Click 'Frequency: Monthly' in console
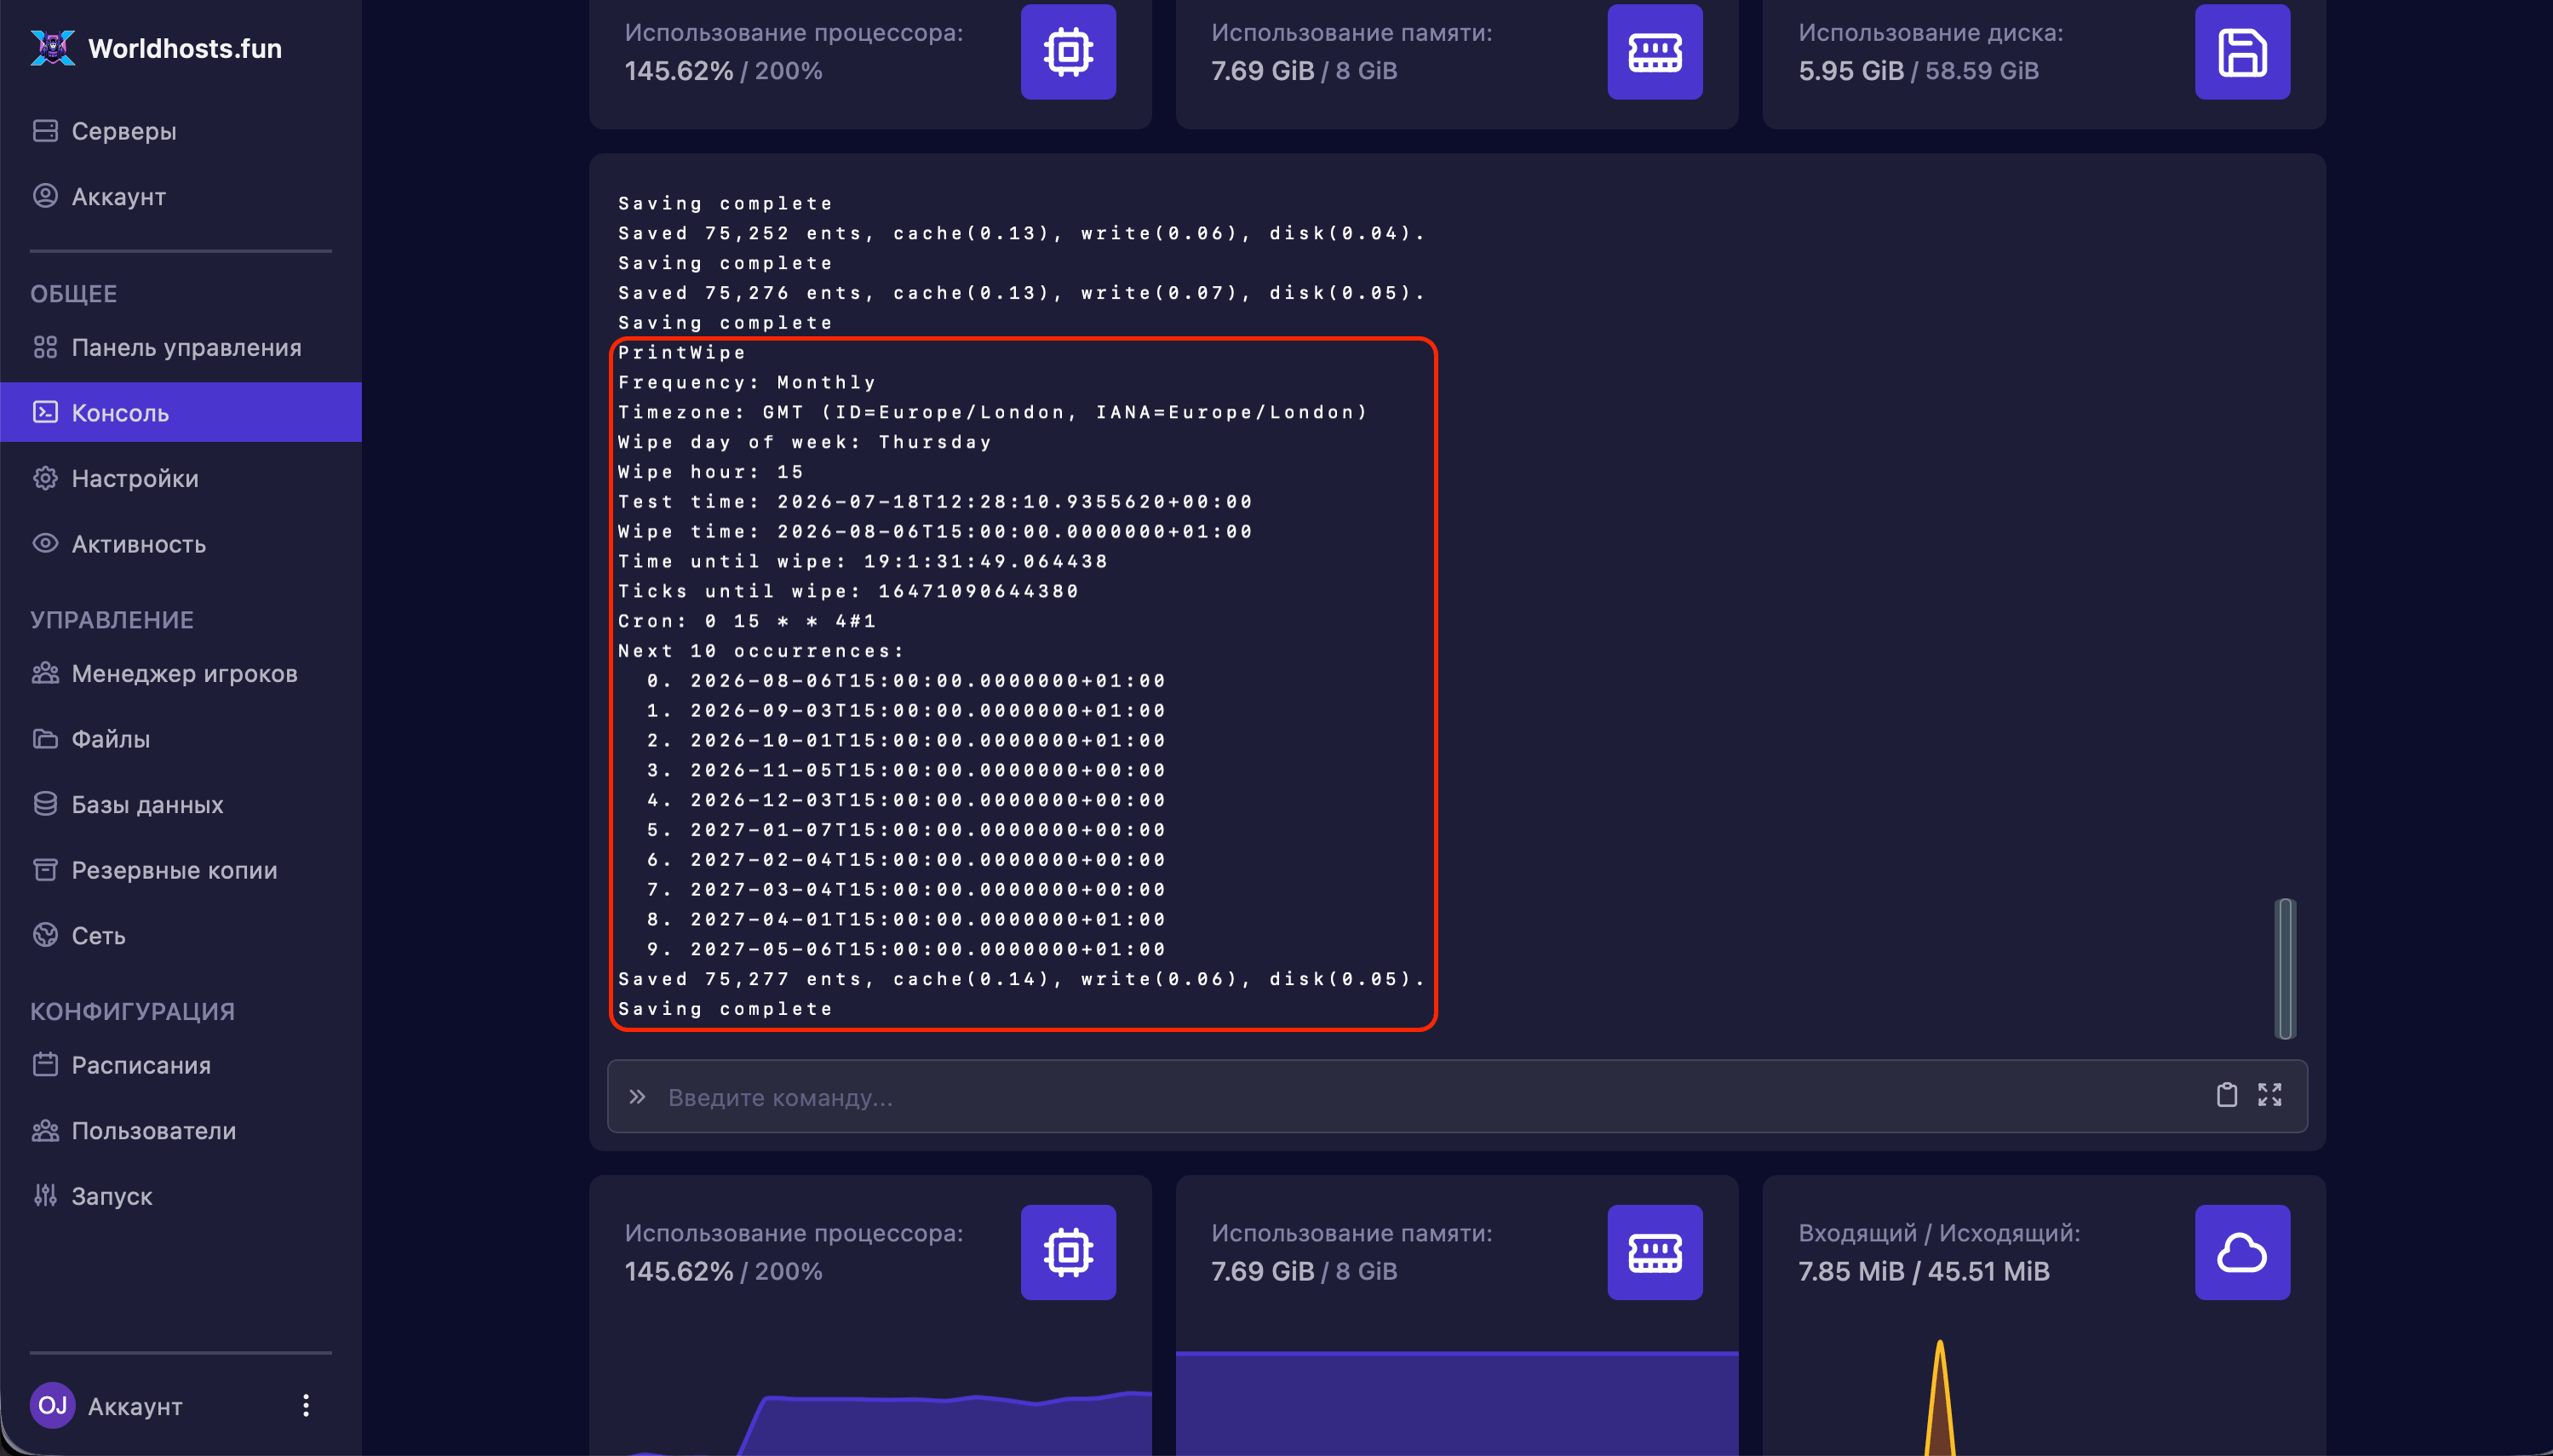2553x1456 pixels. pos(747,382)
